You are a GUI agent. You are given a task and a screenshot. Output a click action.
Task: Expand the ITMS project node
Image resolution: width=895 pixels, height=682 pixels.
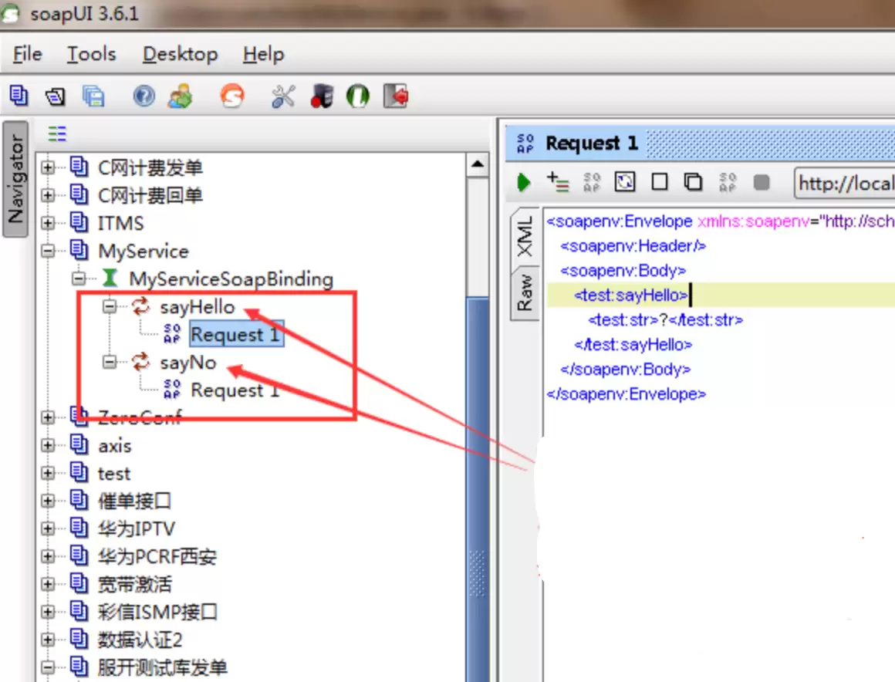tap(48, 223)
